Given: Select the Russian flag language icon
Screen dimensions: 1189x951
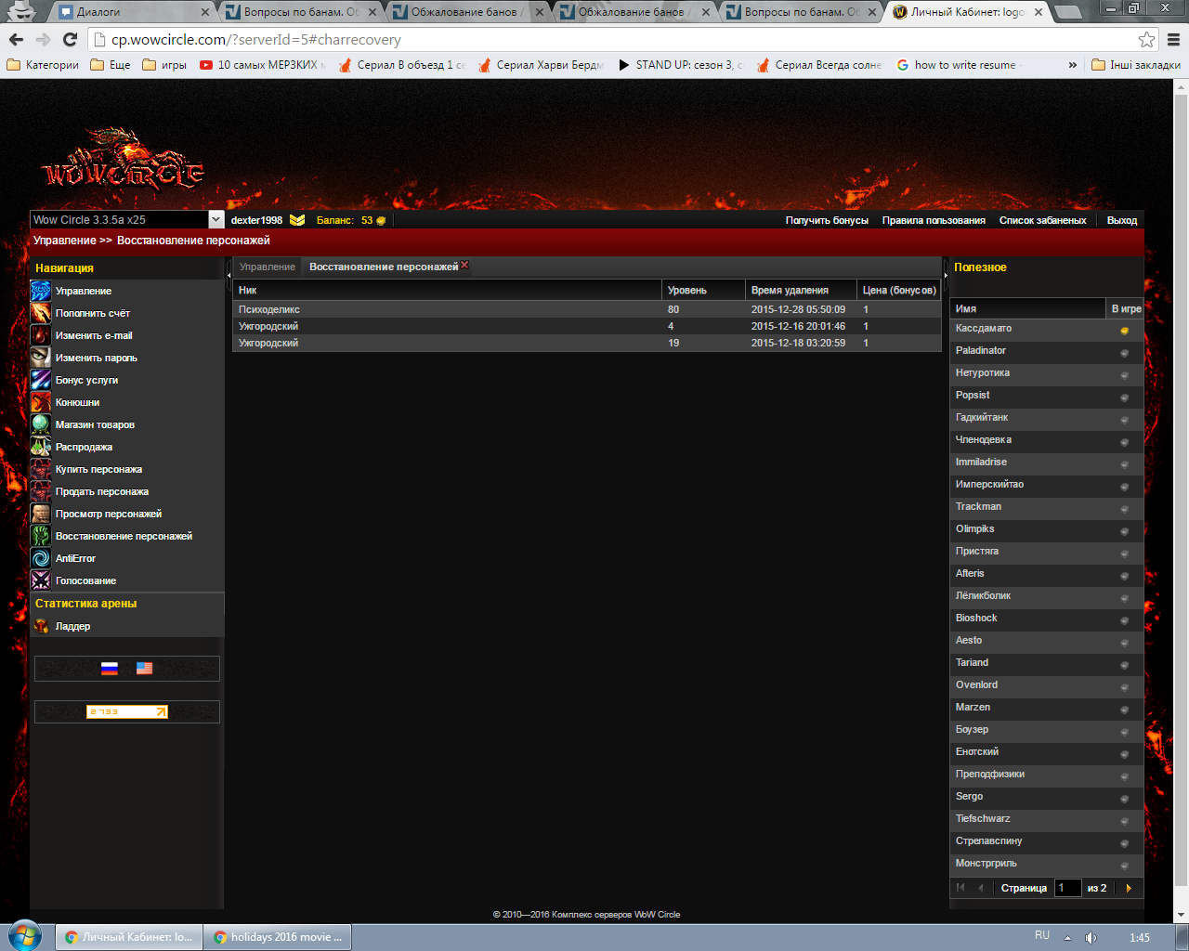Looking at the screenshot, I should (x=110, y=668).
